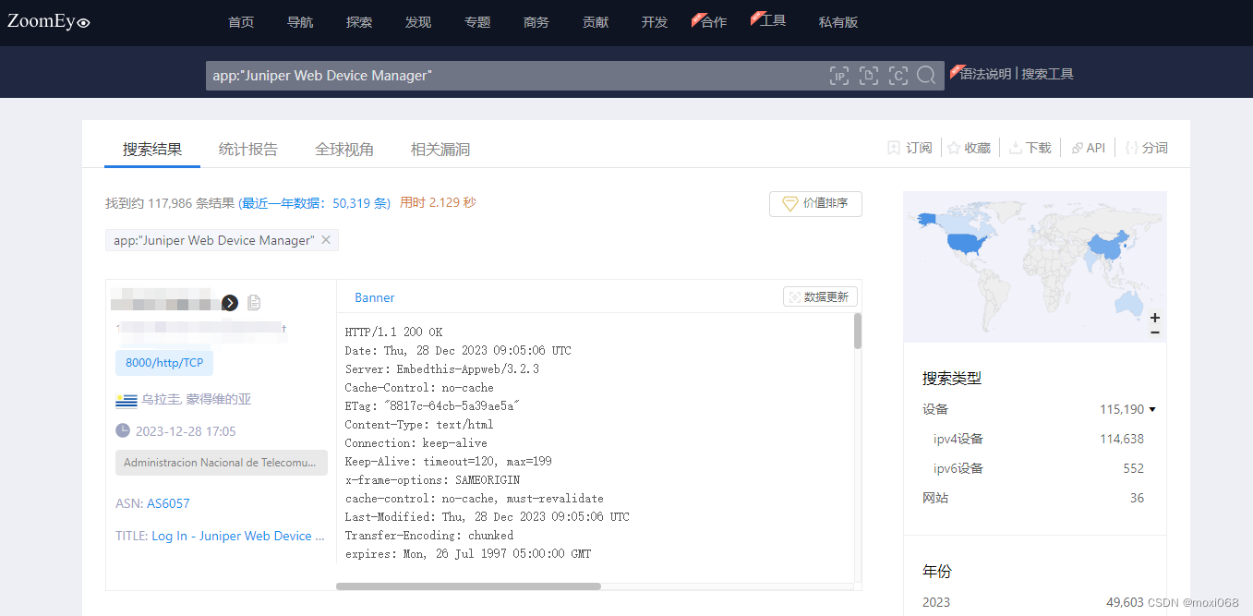Click the Uruguay flag icon
The width and height of the screenshot is (1253, 616).
127,400
